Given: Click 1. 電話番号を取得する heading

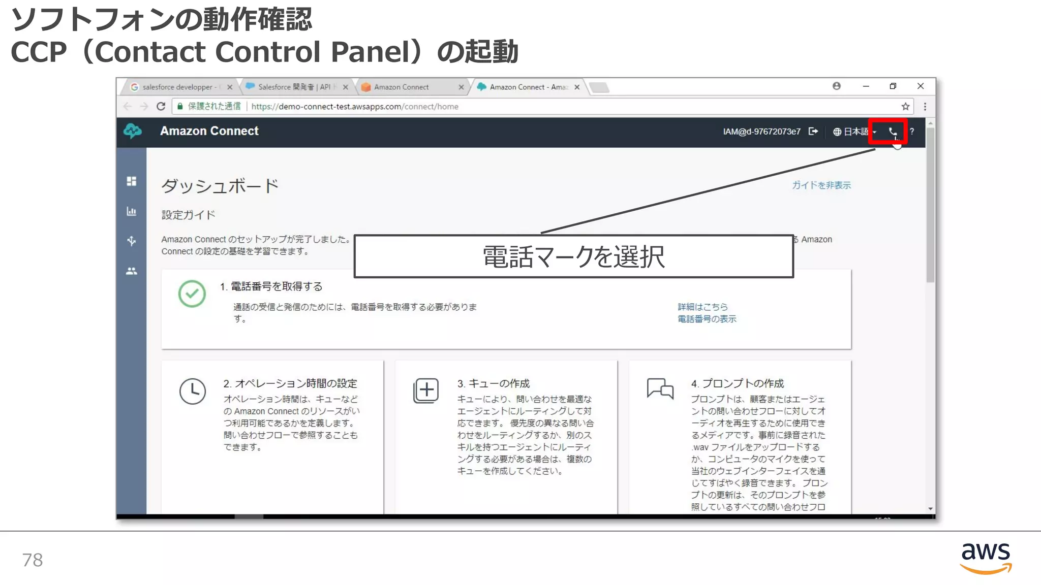Looking at the screenshot, I should pos(271,286).
